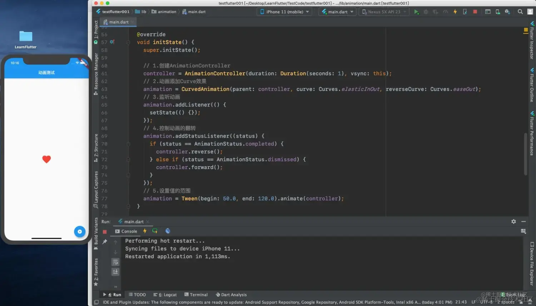Open the Flutter Inspector side panel
This screenshot has width=536, height=306.
click(532, 40)
